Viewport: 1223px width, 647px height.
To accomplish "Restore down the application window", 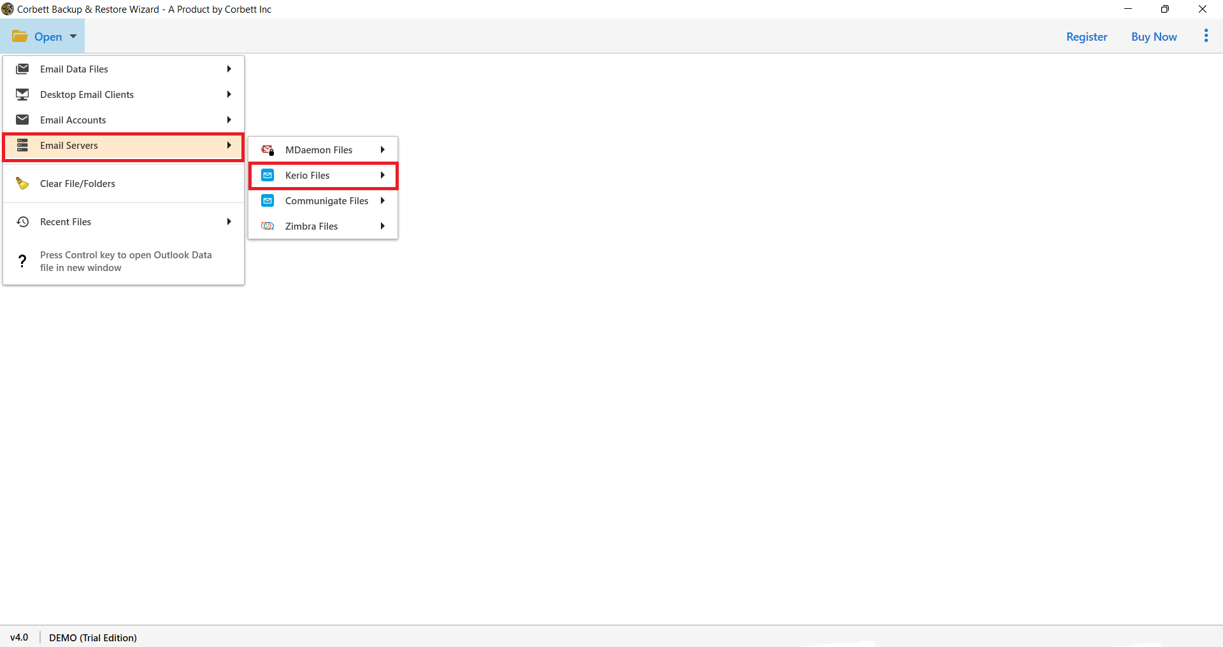I will point(1165,9).
